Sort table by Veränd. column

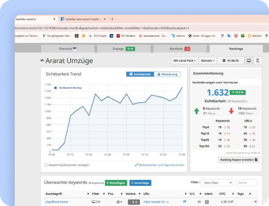[133, 194]
